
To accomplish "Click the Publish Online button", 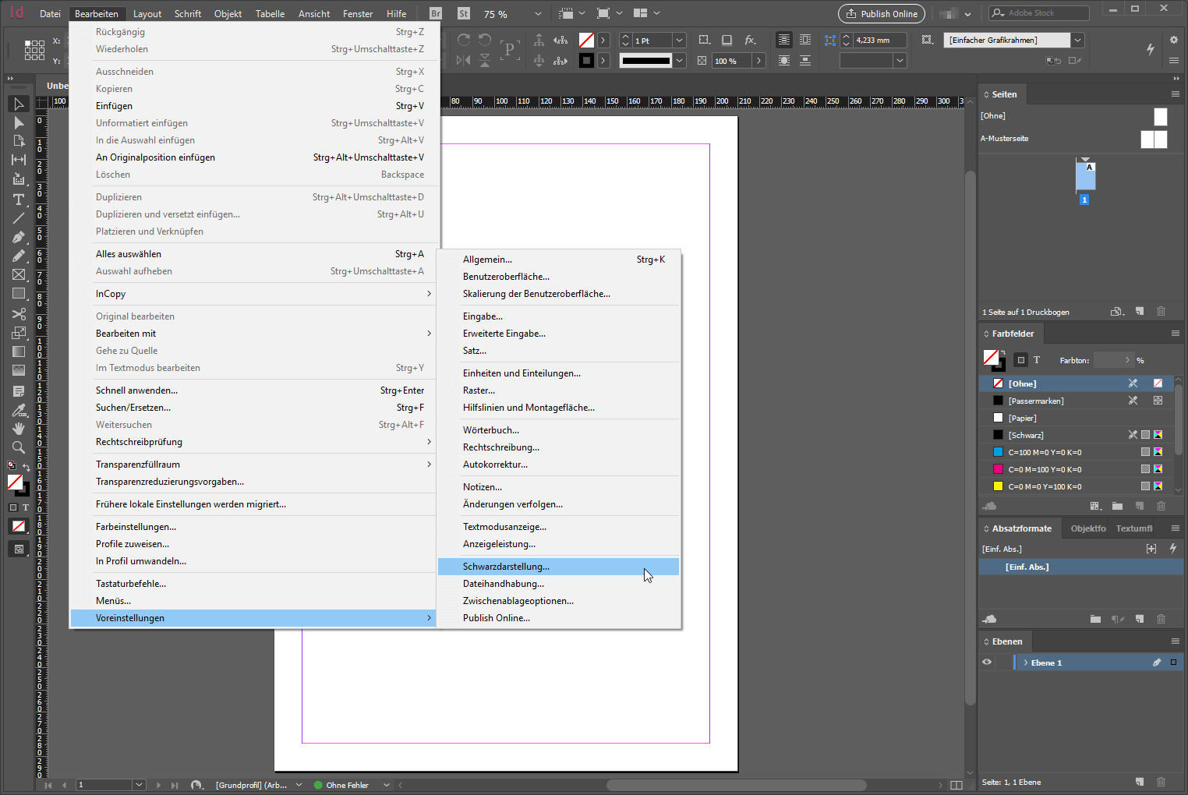I will 881,14.
